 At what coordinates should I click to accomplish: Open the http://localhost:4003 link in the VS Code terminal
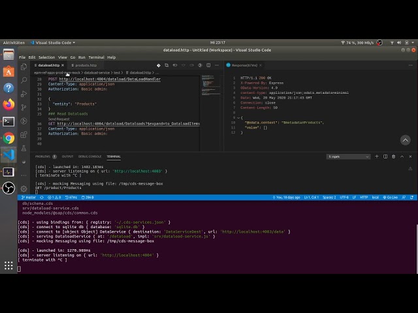click(x=138, y=171)
